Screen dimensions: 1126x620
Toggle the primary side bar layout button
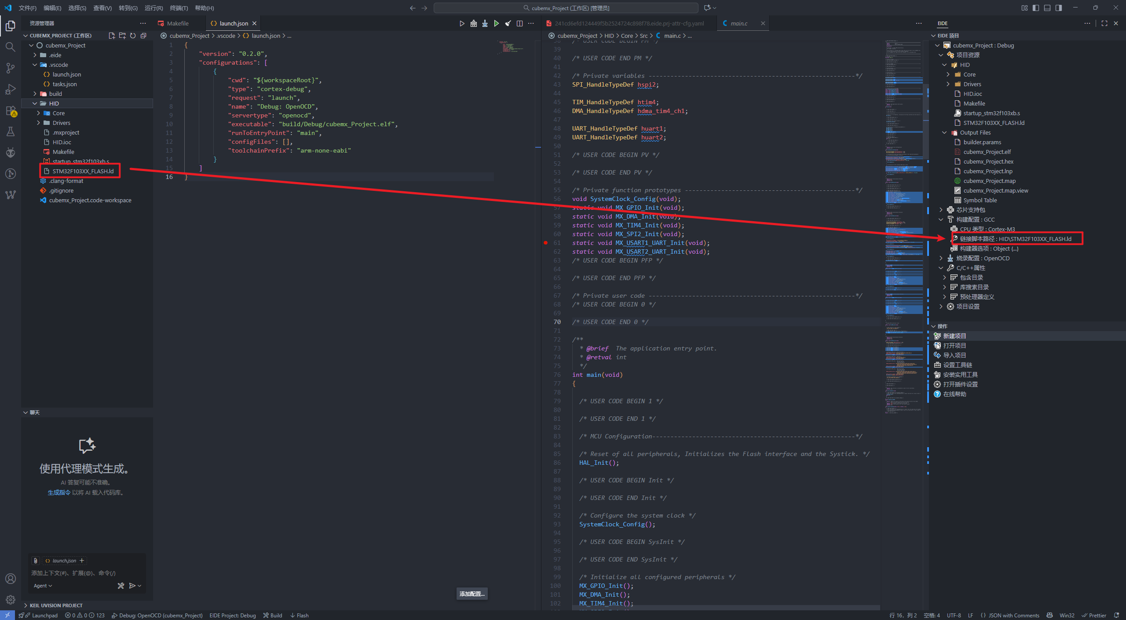[1036, 8]
